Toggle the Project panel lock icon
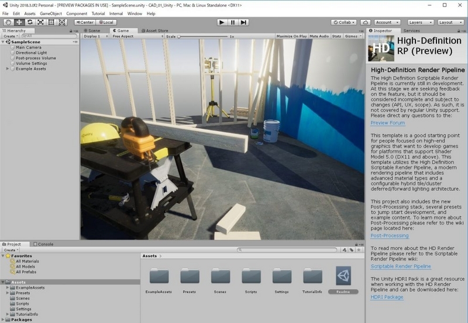This screenshot has height=323, width=468. tap(356, 244)
